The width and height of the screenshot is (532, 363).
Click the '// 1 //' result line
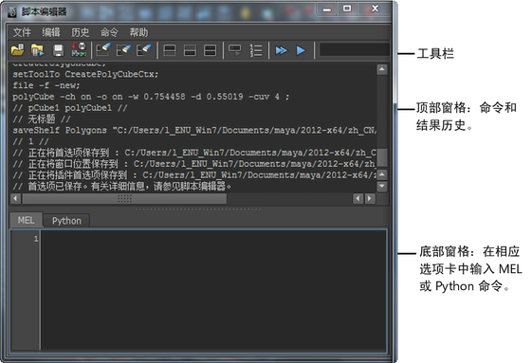pyautogui.click(x=31, y=141)
